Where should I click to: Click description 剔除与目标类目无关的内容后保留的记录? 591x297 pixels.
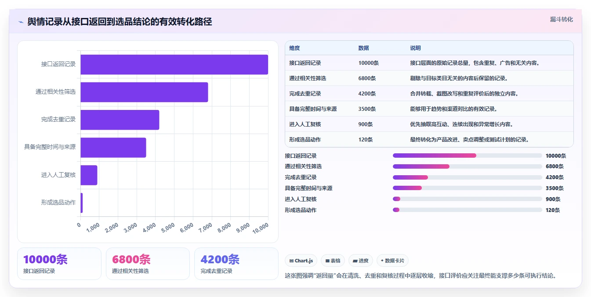pos(459,78)
